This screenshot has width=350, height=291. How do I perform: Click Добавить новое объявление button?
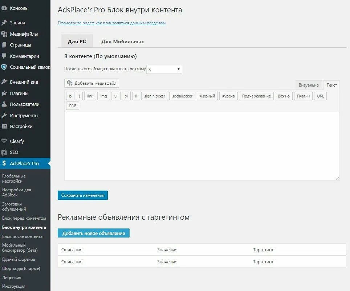(x=93, y=233)
